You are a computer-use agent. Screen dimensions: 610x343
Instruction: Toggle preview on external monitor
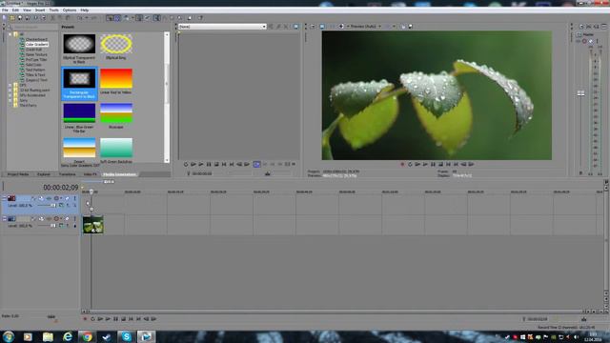pos(322,27)
